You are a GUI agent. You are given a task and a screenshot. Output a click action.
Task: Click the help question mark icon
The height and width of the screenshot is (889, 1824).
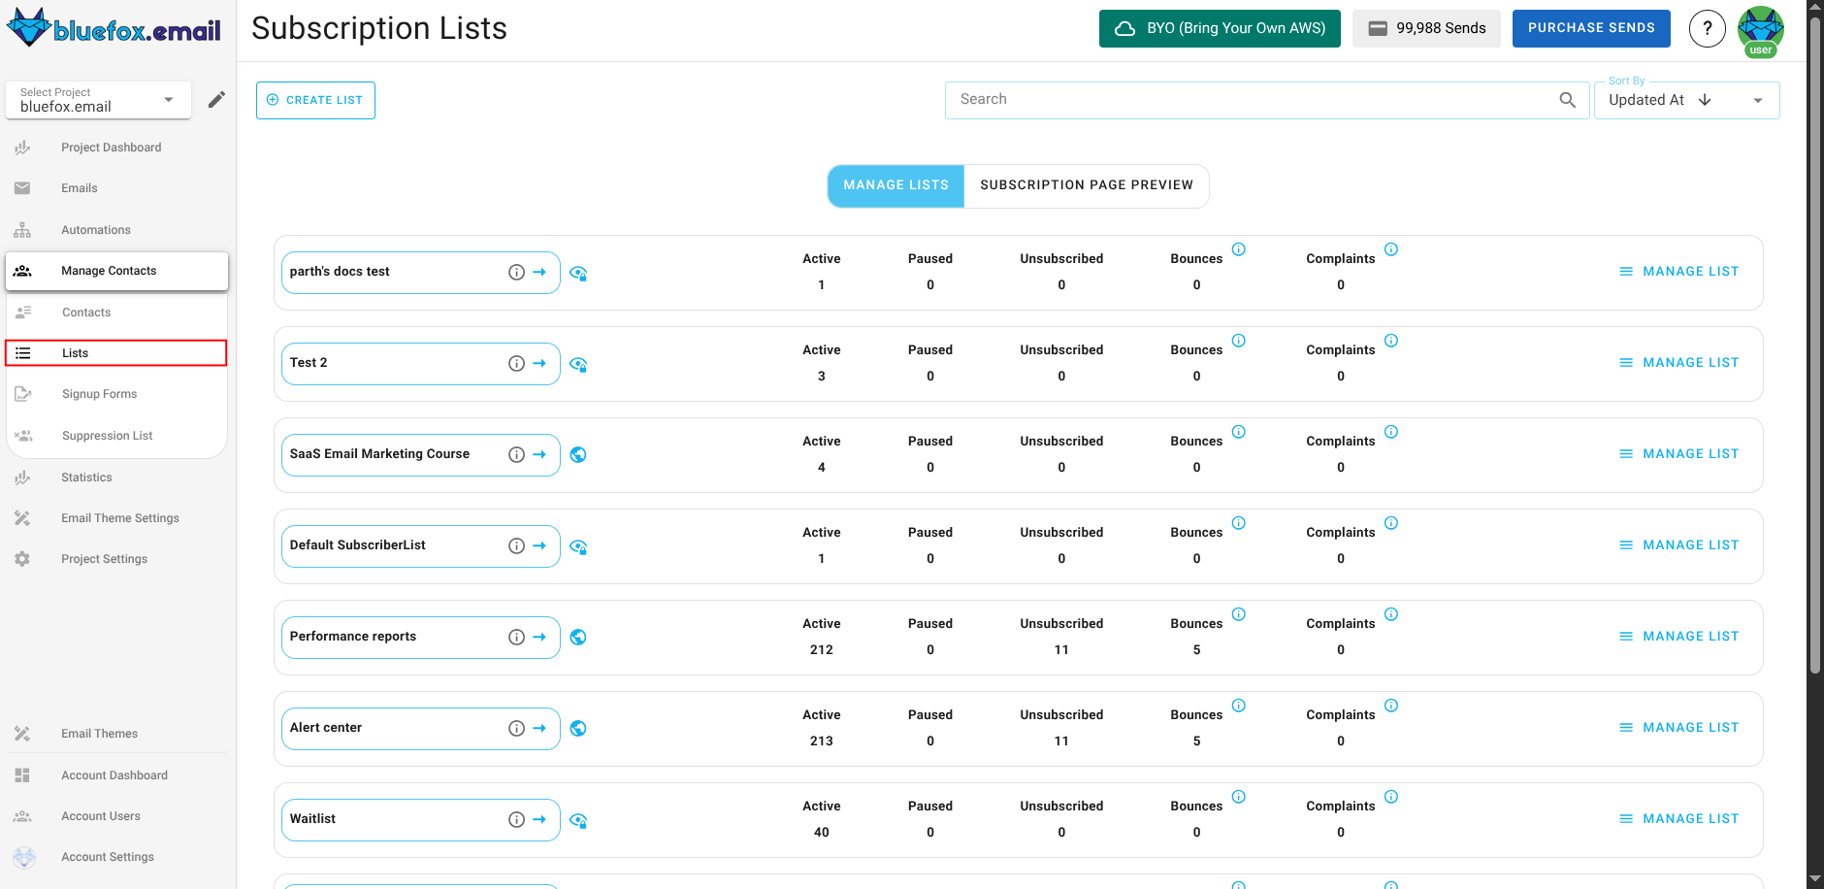(x=1708, y=28)
